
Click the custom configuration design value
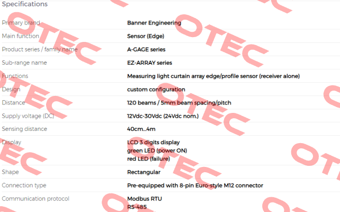(156, 90)
